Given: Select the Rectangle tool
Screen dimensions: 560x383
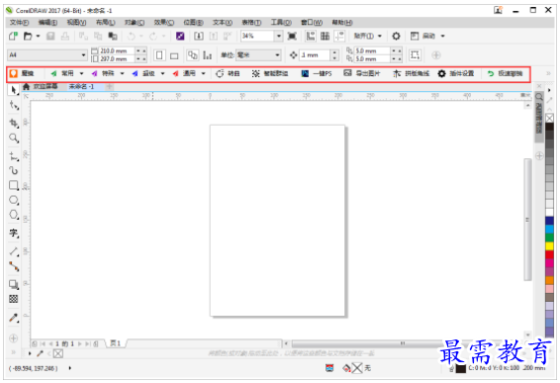Looking at the screenshot, I should click(x=14, y=185).
